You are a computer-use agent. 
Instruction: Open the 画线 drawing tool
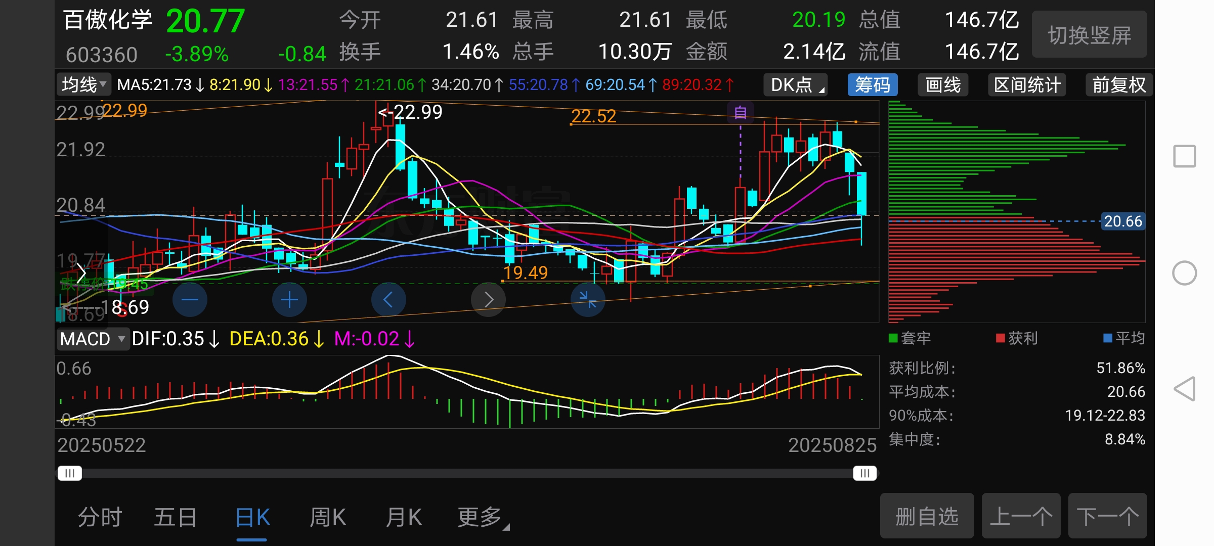tap(943, 84)
